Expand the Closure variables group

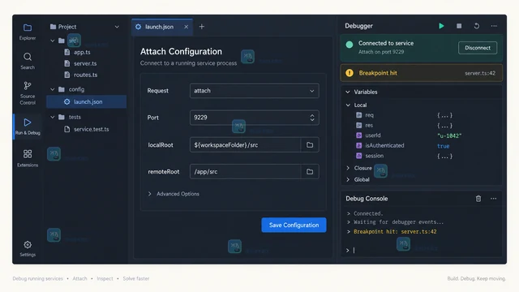(348, 168)
